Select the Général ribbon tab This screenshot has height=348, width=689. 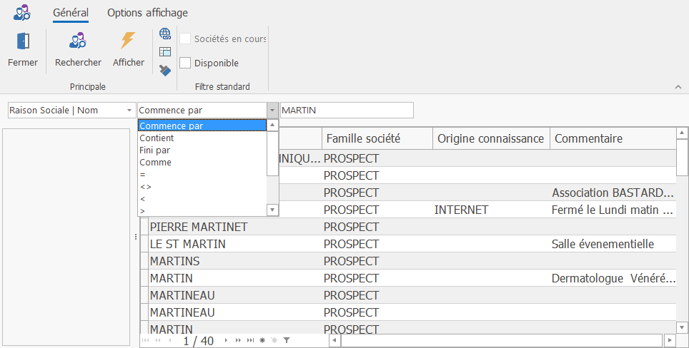(x=71, y=13)
